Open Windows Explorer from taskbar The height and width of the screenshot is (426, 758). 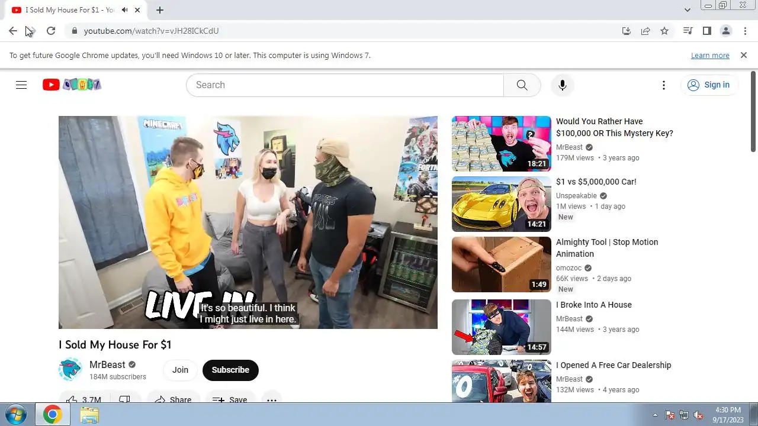click(89, 415)
